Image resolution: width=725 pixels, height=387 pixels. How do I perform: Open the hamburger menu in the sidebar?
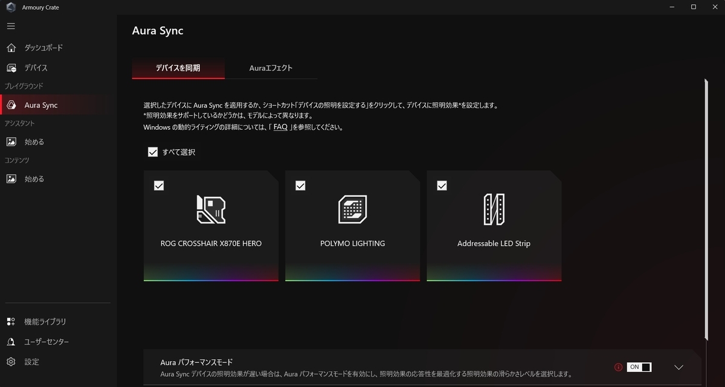point(11,26)
